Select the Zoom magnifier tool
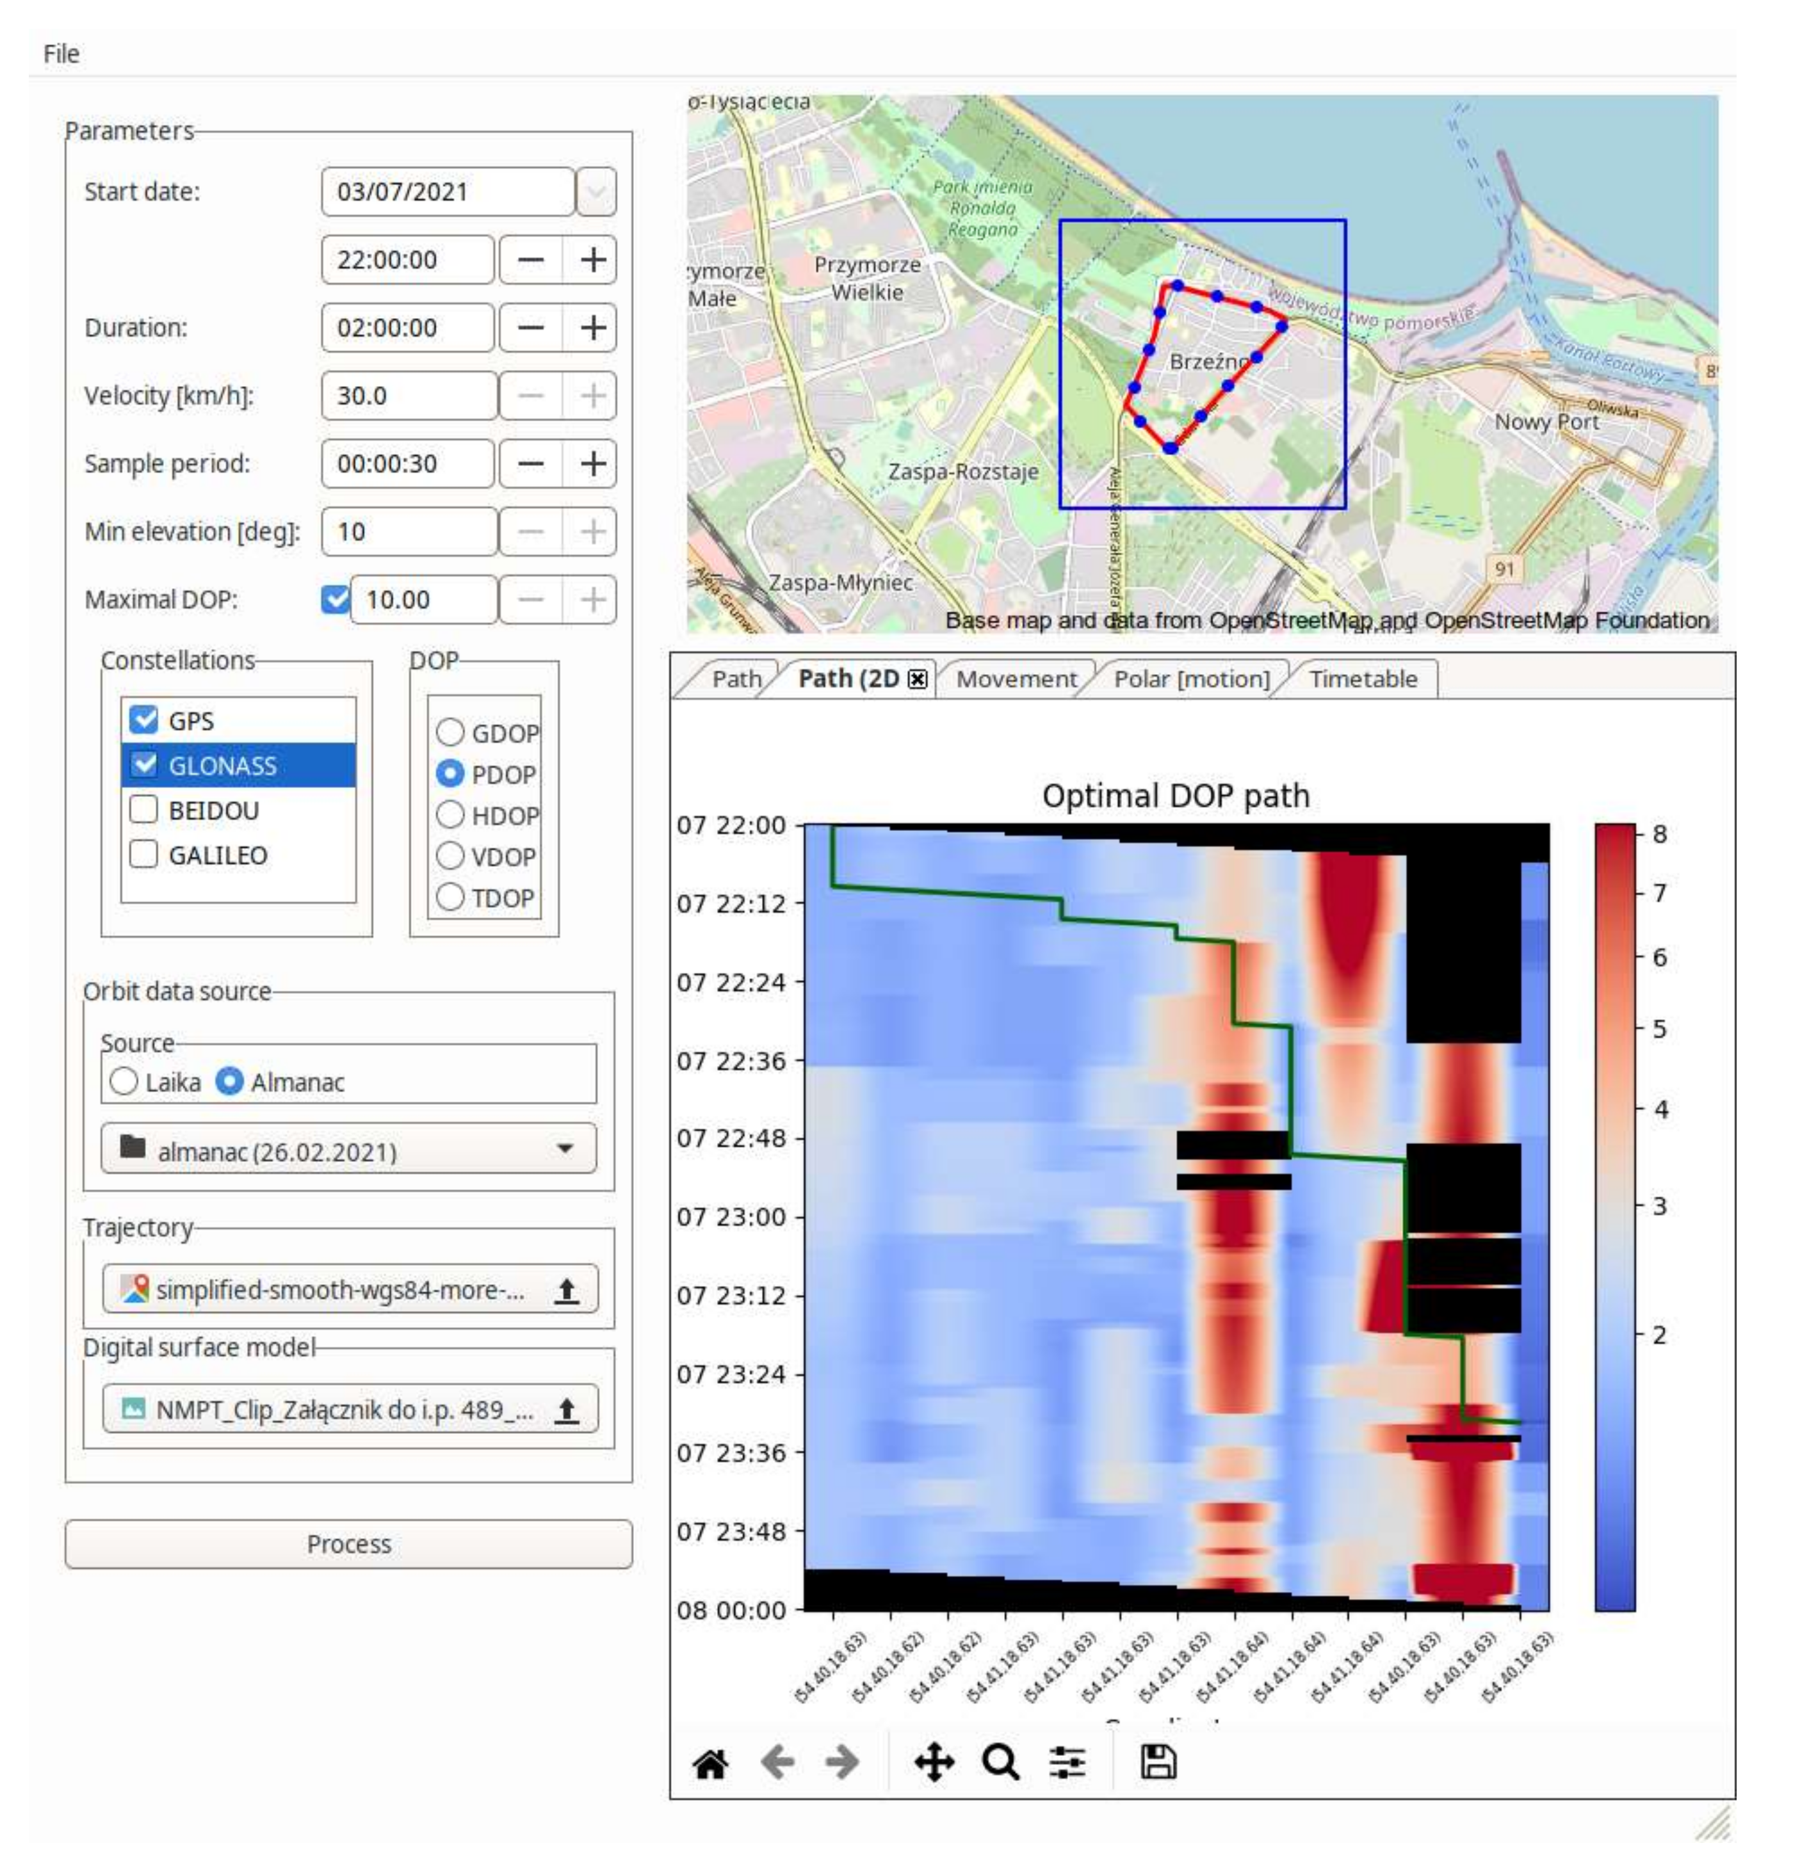 (x=1000, y=1763)
